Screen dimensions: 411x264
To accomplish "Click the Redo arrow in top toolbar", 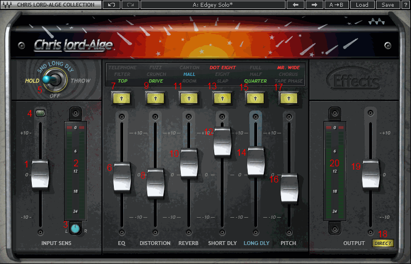I will (x=130, y=4).
